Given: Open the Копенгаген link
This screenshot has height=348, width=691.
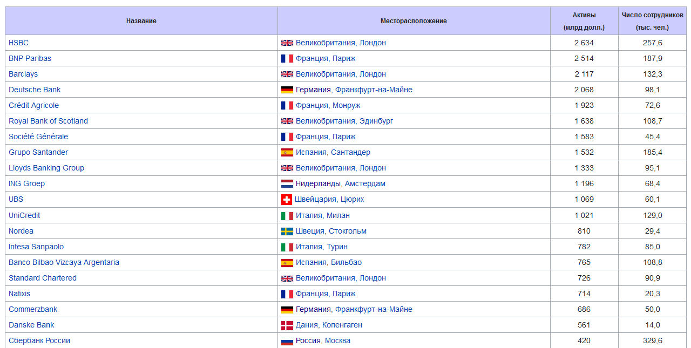Looking at the screenshot, I should (x=342, y=325).
